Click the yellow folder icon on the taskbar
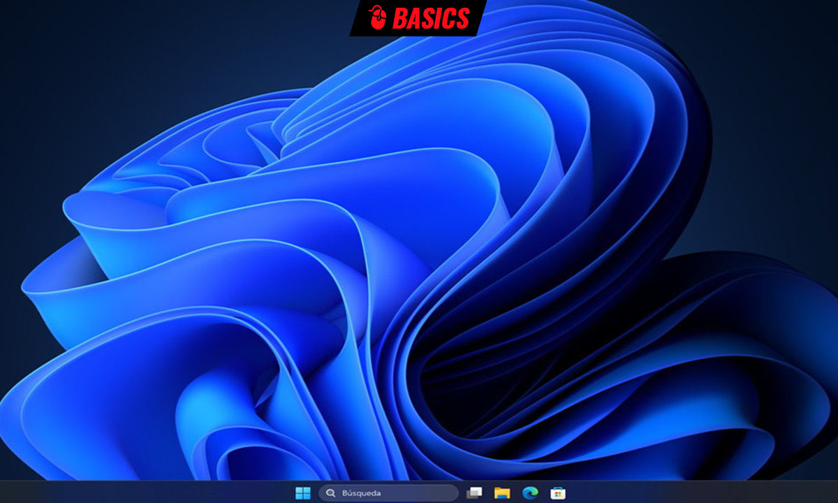The image size is (838, 503). click(503, 492)
